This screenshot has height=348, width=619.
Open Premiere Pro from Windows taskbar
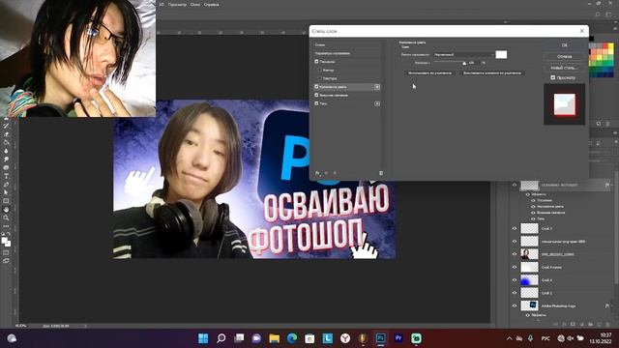398,338
